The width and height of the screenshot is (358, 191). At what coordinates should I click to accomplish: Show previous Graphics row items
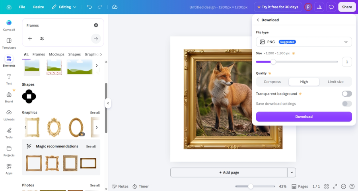25,127
